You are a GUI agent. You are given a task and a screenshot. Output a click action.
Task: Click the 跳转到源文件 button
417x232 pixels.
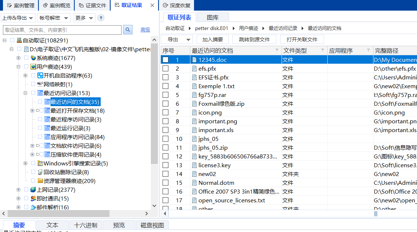coord(254,40)
